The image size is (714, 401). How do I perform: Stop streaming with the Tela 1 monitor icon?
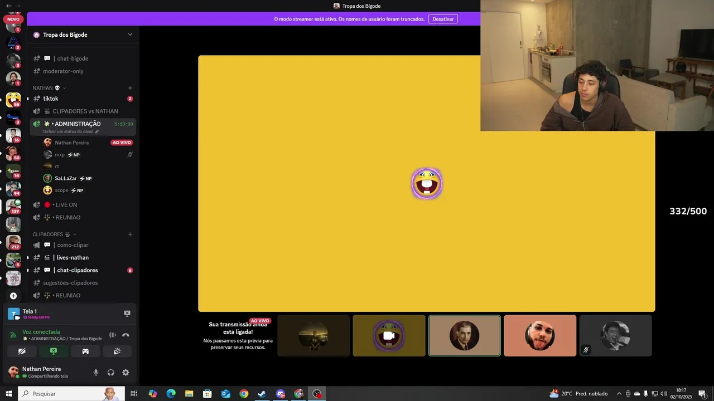tap(127, 314)
